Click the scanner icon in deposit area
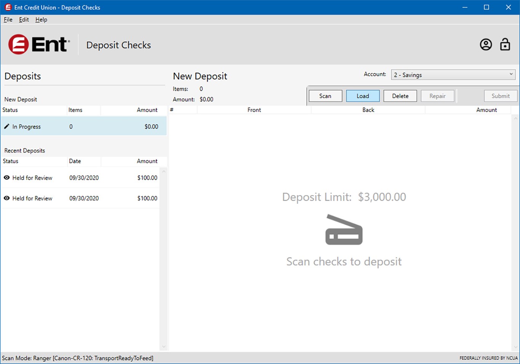This screenshot has height=364, width=520. click(344, 230)
